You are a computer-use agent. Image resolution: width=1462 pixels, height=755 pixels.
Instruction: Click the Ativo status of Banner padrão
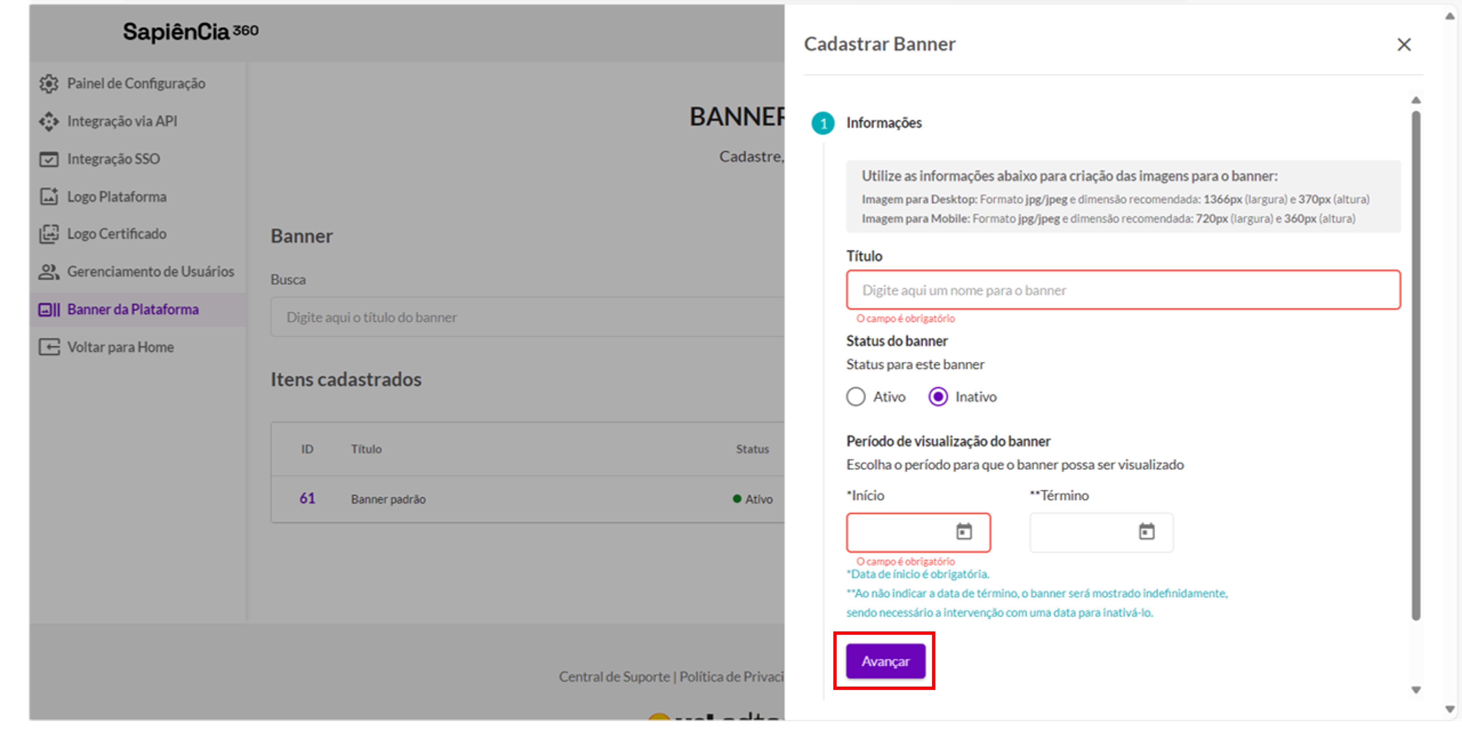coord(753,499)
